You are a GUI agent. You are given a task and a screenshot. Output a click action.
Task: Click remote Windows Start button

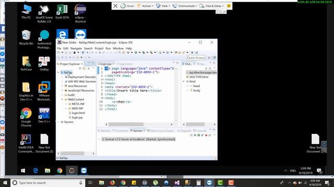pyautogui.click(x=23, y=171)
